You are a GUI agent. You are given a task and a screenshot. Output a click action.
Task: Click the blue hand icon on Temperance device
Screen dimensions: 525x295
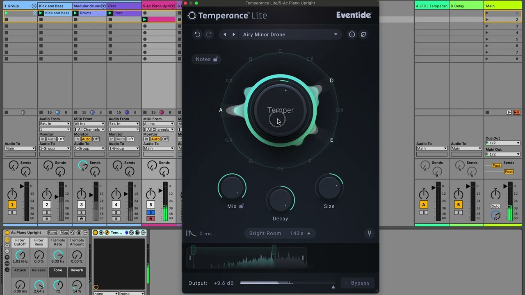(x=126, y=233)
